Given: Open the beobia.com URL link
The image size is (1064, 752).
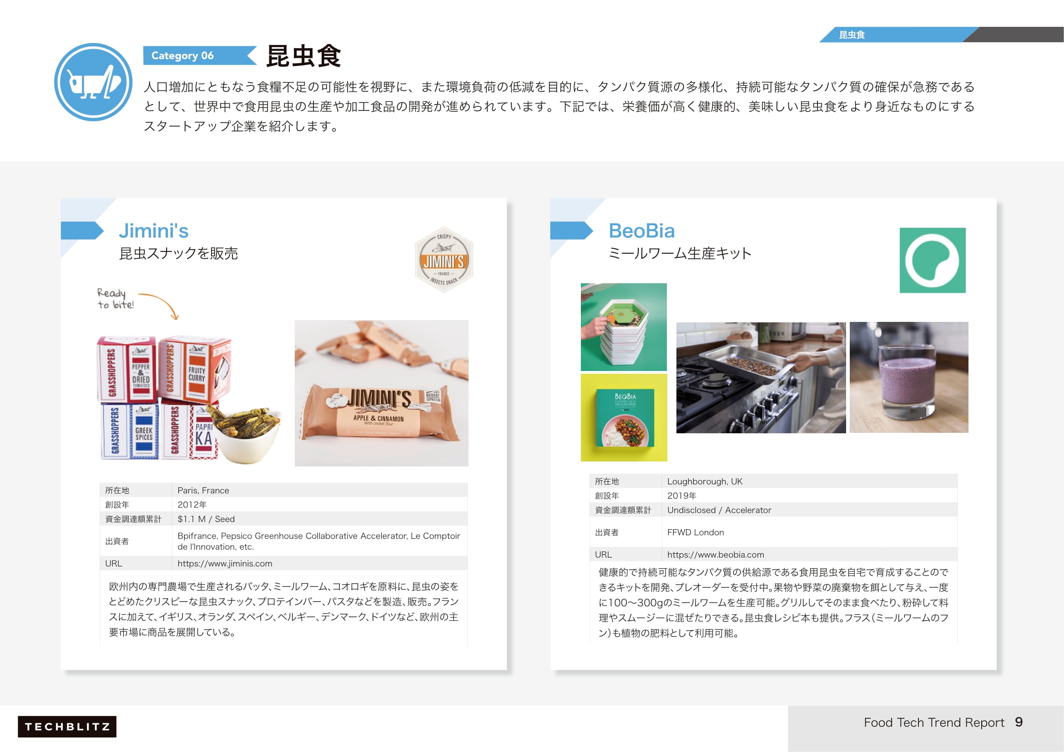Looking at the screenshot, I should tap(715, 555).
